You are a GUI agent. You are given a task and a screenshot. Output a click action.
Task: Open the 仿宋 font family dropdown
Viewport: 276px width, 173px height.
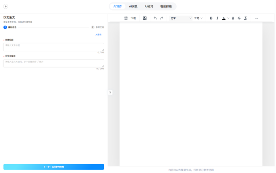click(x=181, y=18)
